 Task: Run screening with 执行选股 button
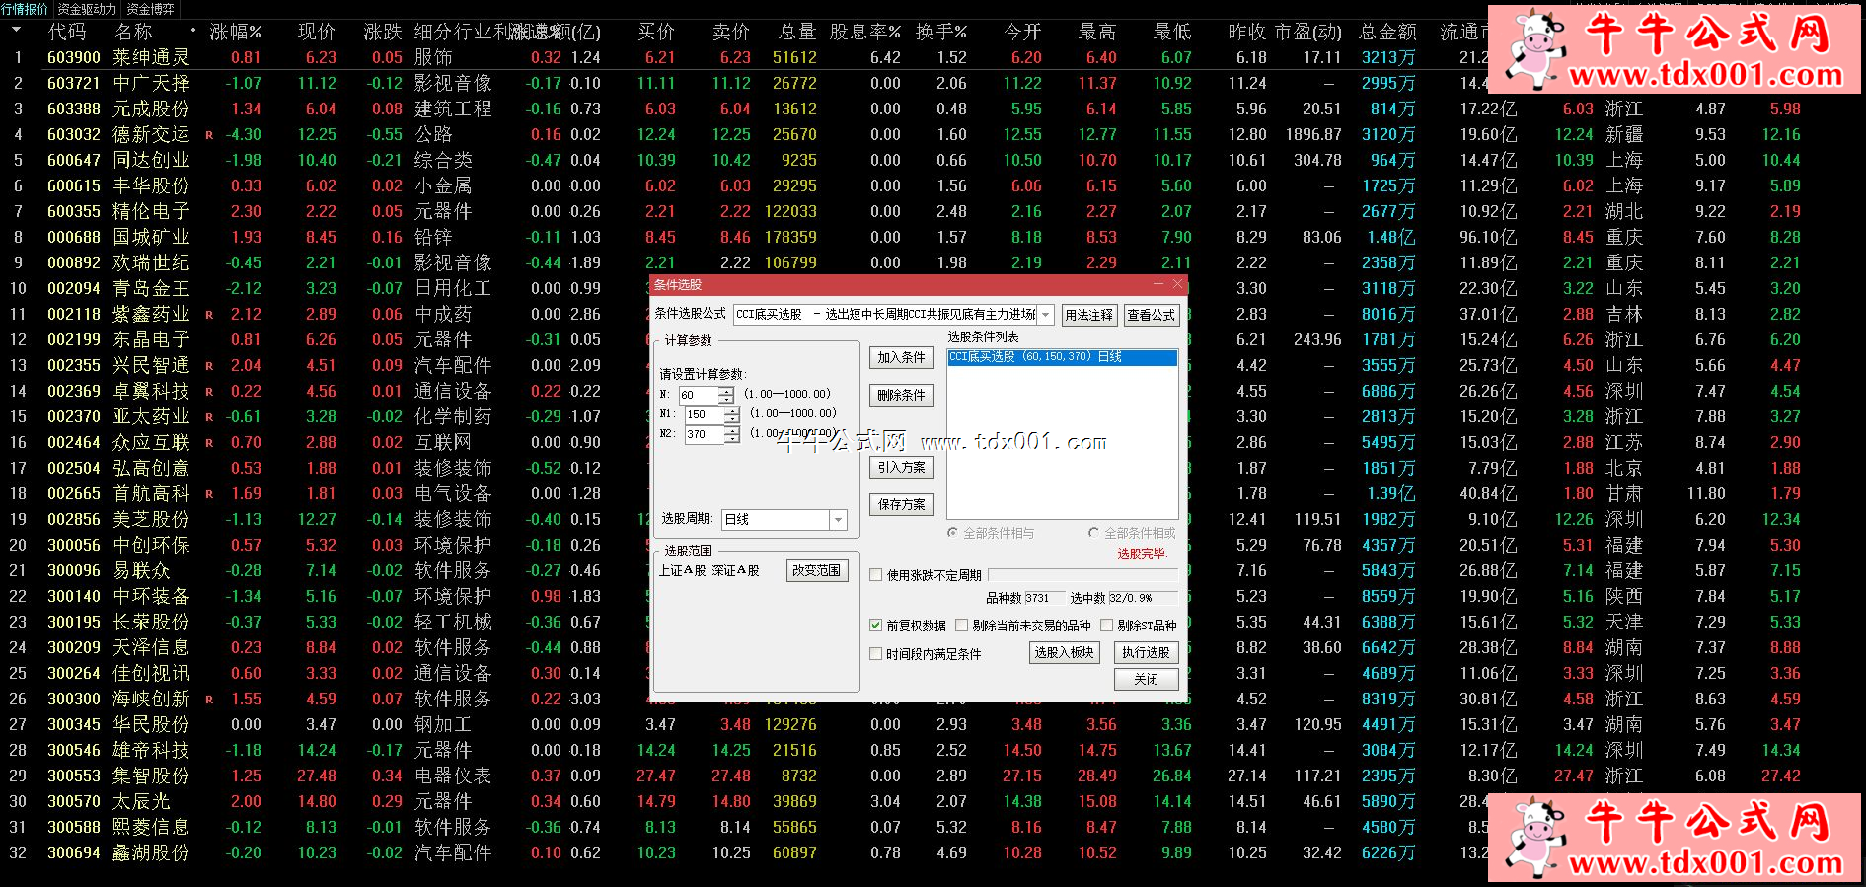coord(1146,652)
